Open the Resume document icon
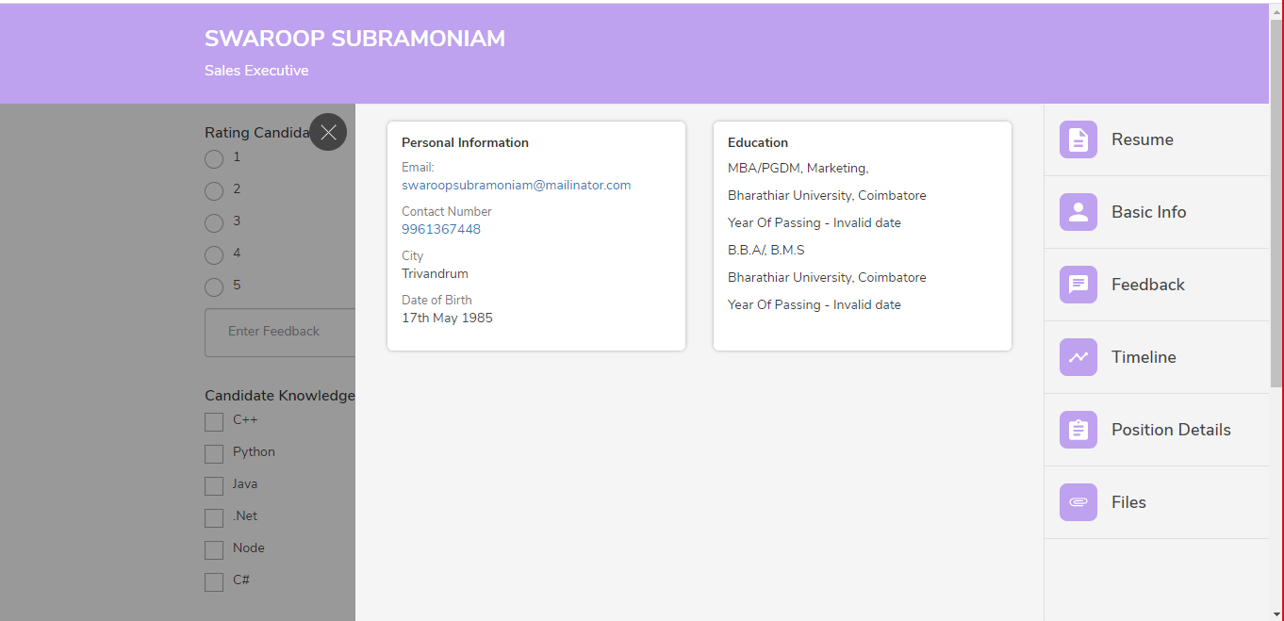Screen dimensions: 1284x621 tap(1078, 139)
